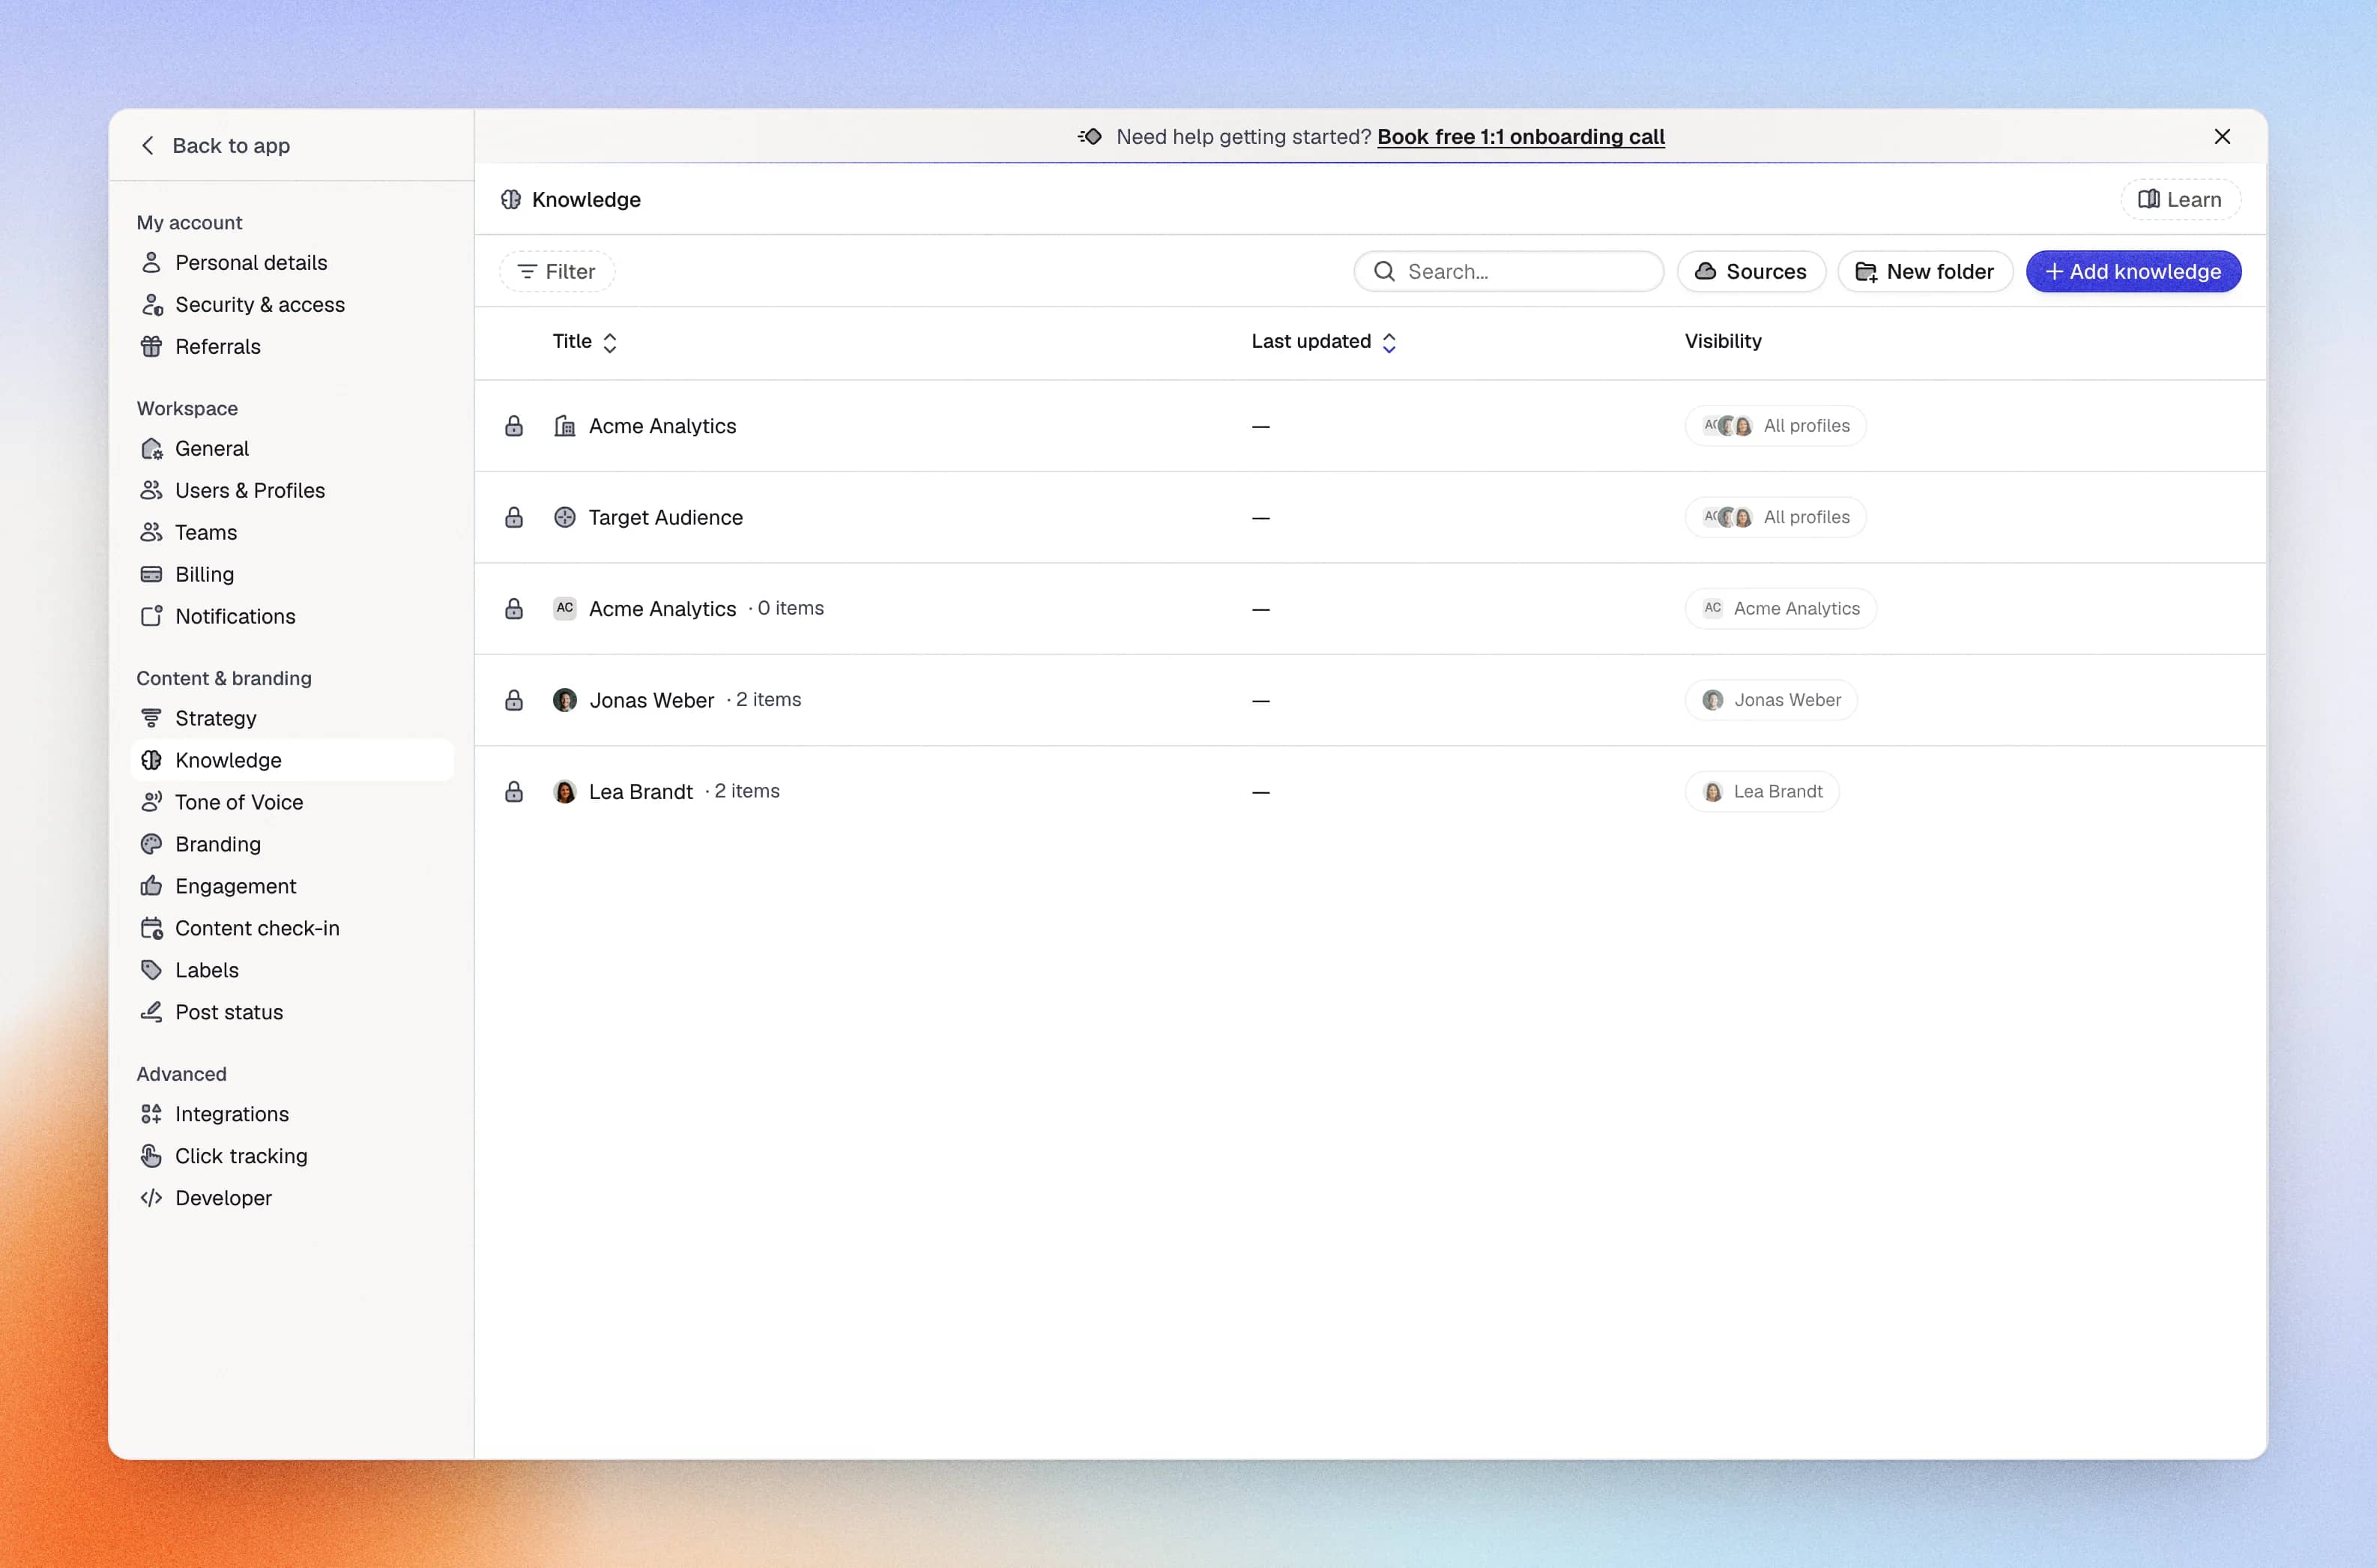Click the icon before the onboarding help banner text

pos(1090,136)
